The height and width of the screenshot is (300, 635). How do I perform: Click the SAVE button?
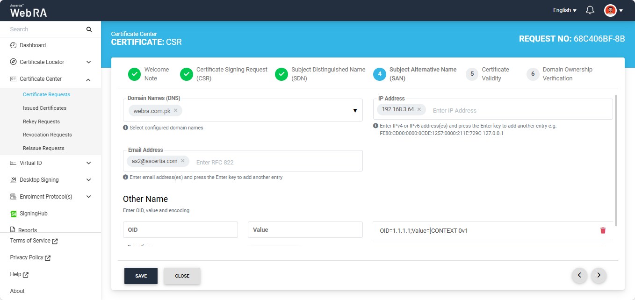tap(141, 276)
